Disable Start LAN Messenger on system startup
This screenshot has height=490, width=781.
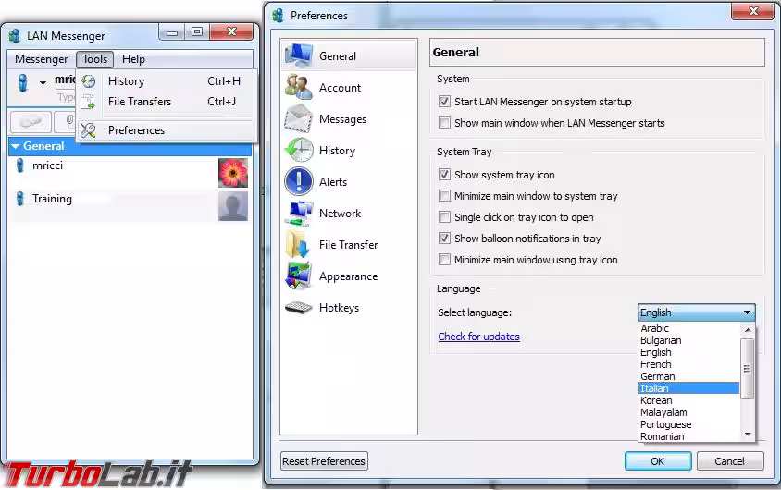[x=445, y=102]
